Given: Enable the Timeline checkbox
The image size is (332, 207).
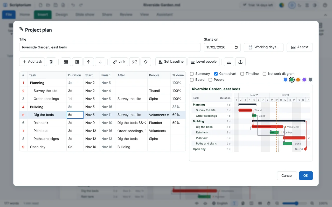Looking at the screenshot, I should 242,74.
